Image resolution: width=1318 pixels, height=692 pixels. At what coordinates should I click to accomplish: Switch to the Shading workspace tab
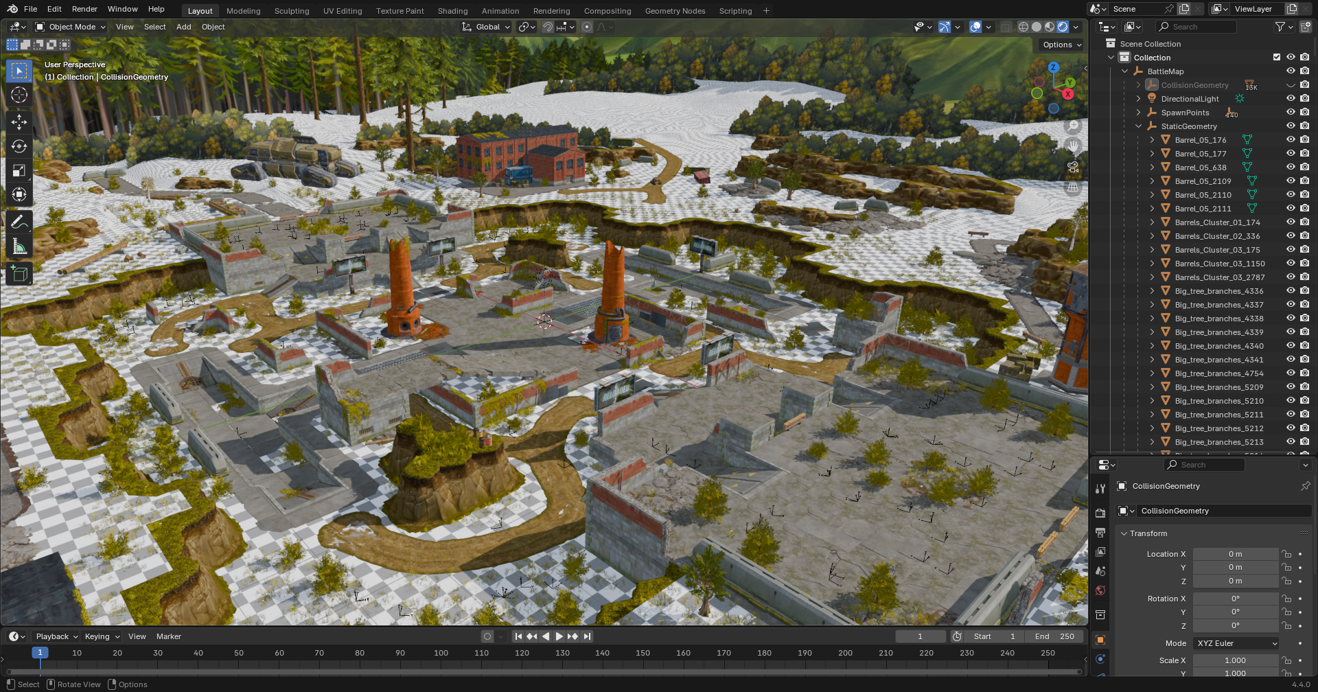coord(452,11)
